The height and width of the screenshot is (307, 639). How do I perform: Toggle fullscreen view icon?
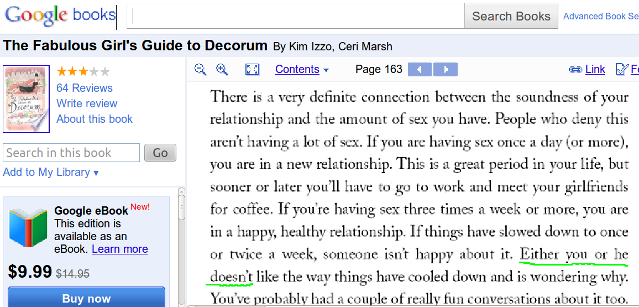click(252, 69)
